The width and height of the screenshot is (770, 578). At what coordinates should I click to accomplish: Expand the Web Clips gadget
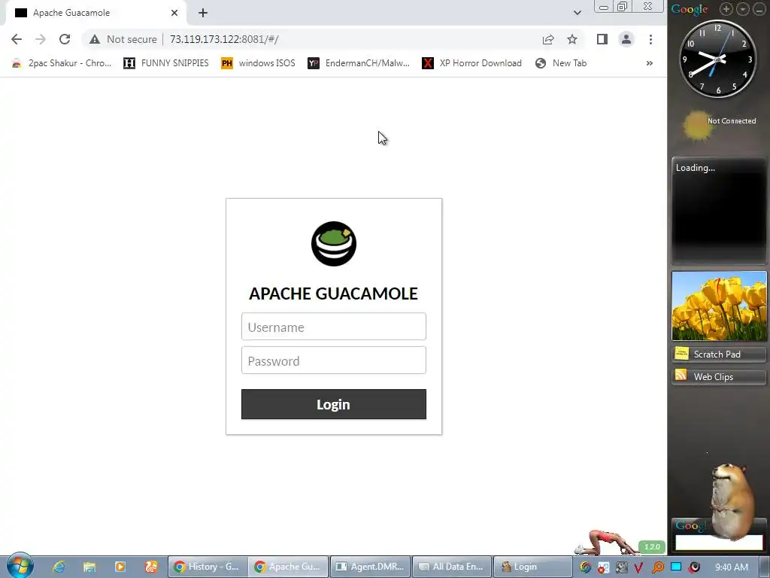[718, 376]
